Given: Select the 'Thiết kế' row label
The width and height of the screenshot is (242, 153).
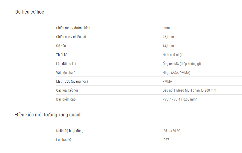Looking at the screenshot, I should click(x=62, y=55).
